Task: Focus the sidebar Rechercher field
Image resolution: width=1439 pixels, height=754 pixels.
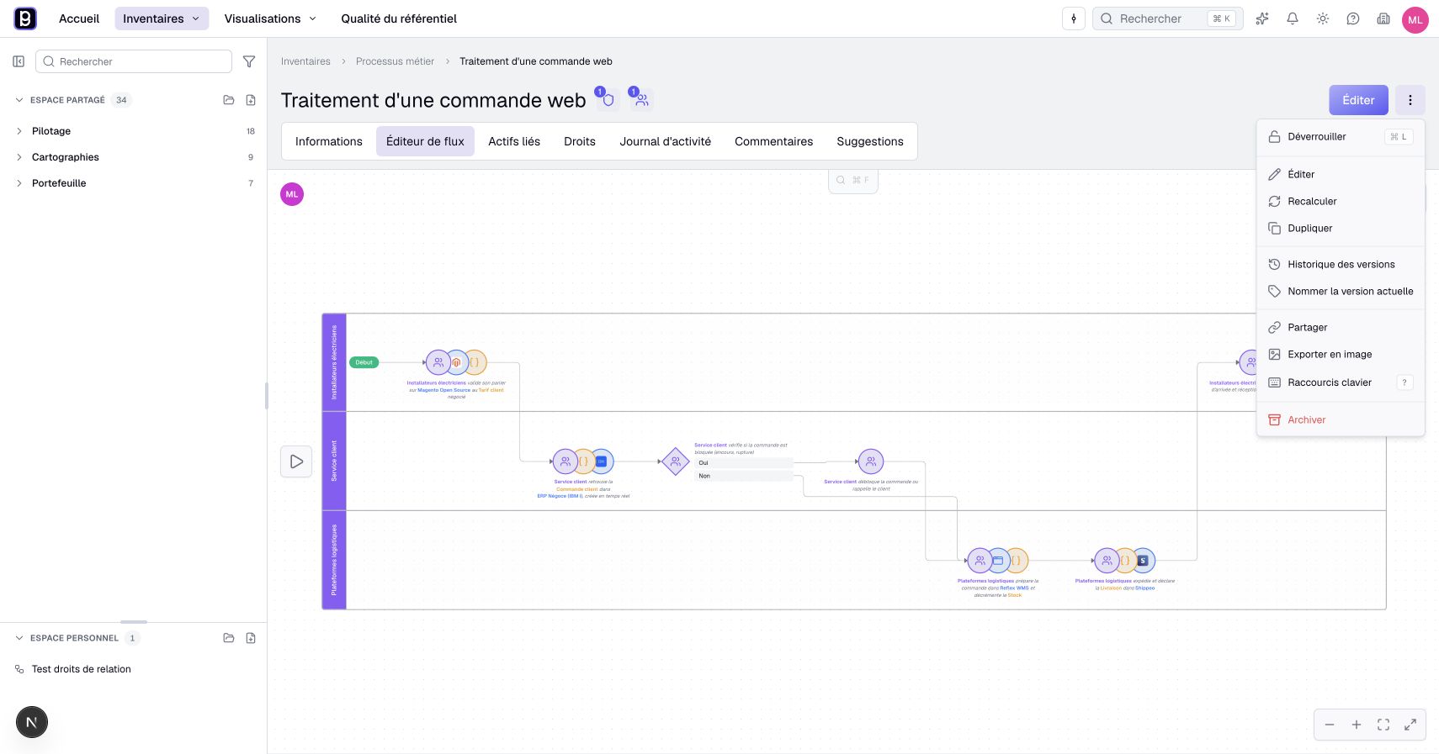Action: coord(134,61)
